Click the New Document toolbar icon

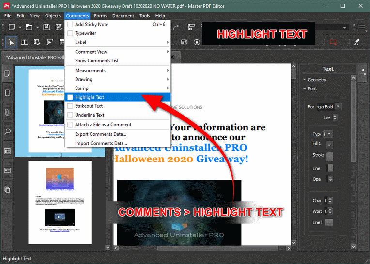coord(12,27)
